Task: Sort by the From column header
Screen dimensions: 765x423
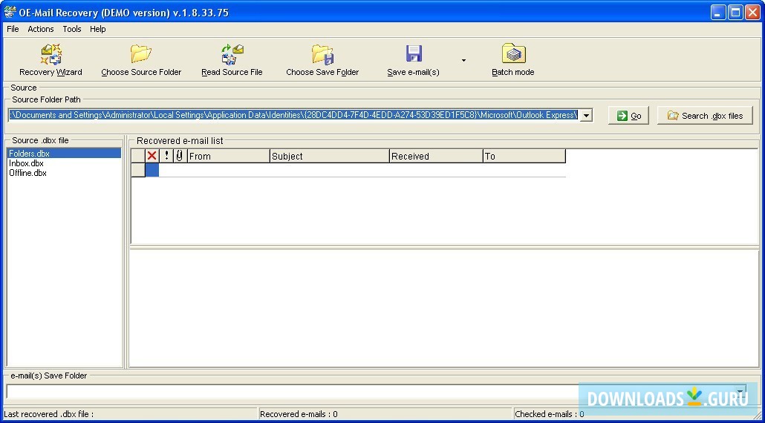Action: click(x=228, y=156)
